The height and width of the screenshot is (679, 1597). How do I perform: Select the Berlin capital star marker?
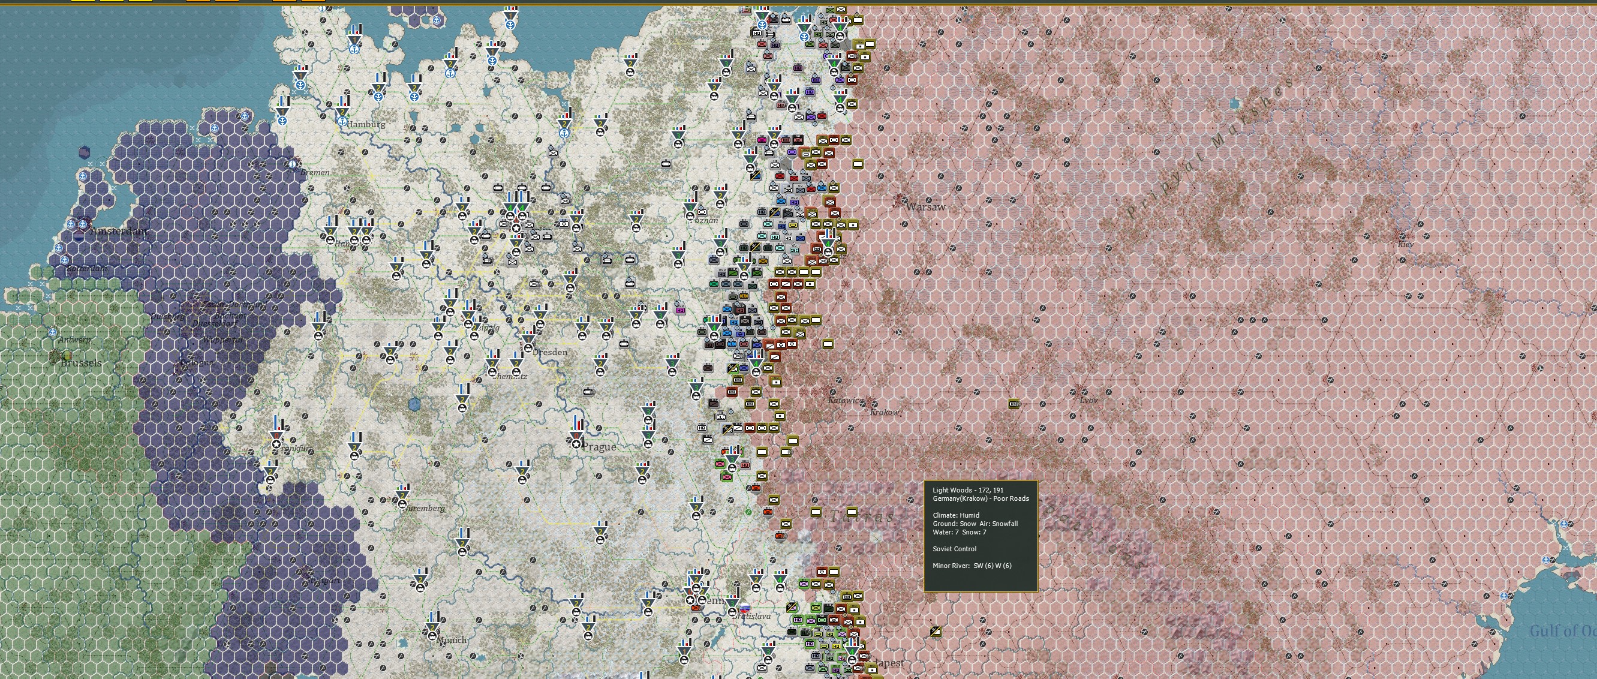coord(516,227)
